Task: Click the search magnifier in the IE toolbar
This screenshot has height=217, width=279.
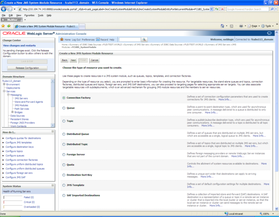Action: [x=272, y=9]
